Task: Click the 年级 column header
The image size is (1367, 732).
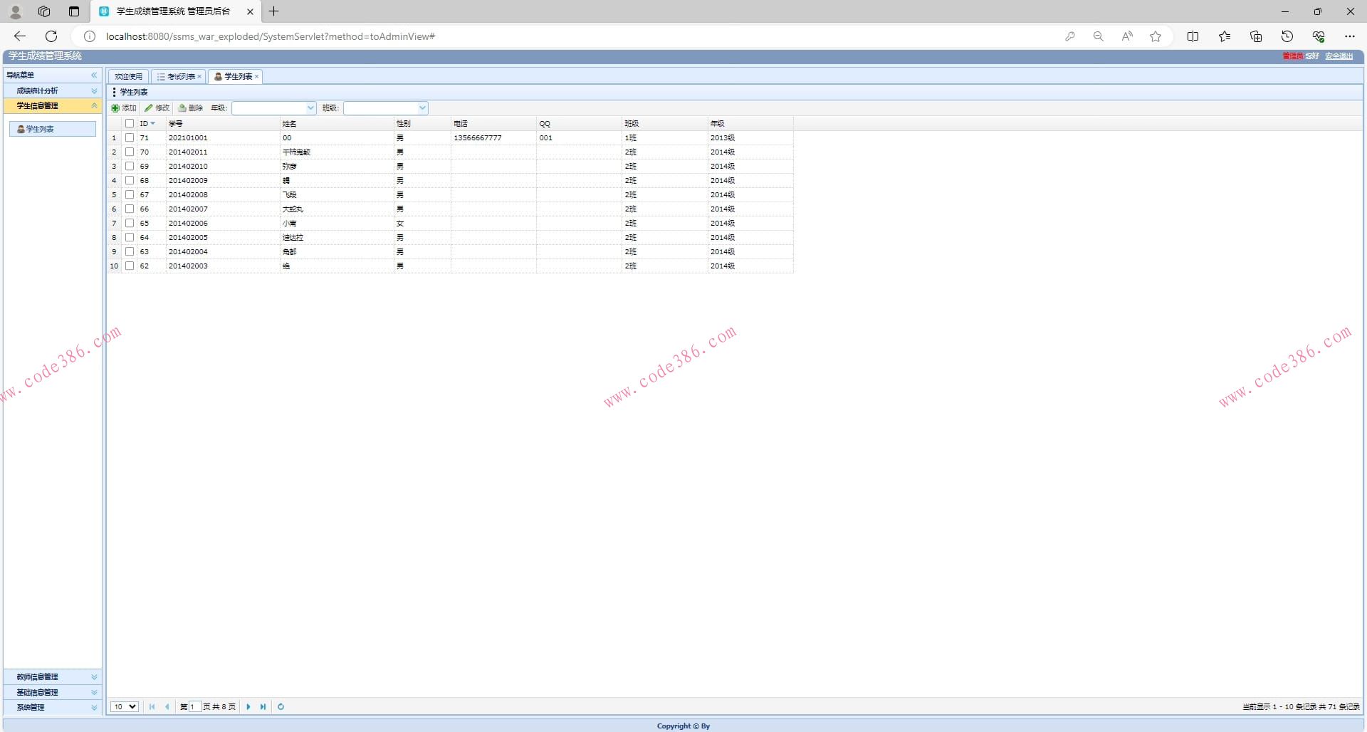Action: (x=750, y=124)
